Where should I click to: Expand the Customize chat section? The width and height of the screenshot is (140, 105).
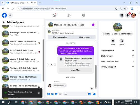[x=117, y=51]
